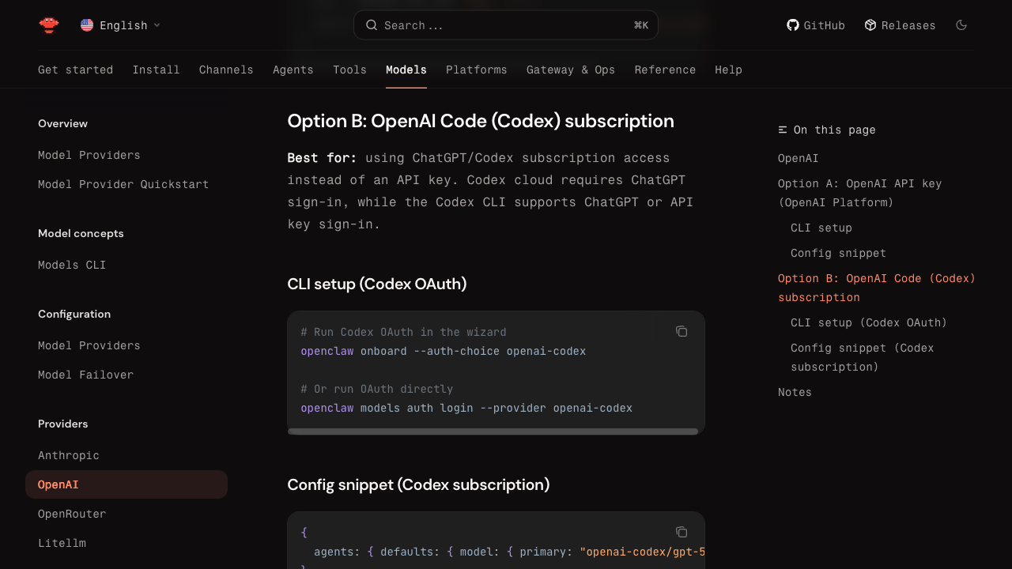Toggle dark mode with the moon icon

(961, 25)
